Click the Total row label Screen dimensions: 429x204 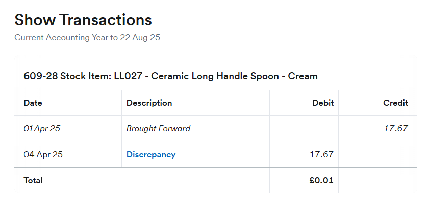click(33, 180)
